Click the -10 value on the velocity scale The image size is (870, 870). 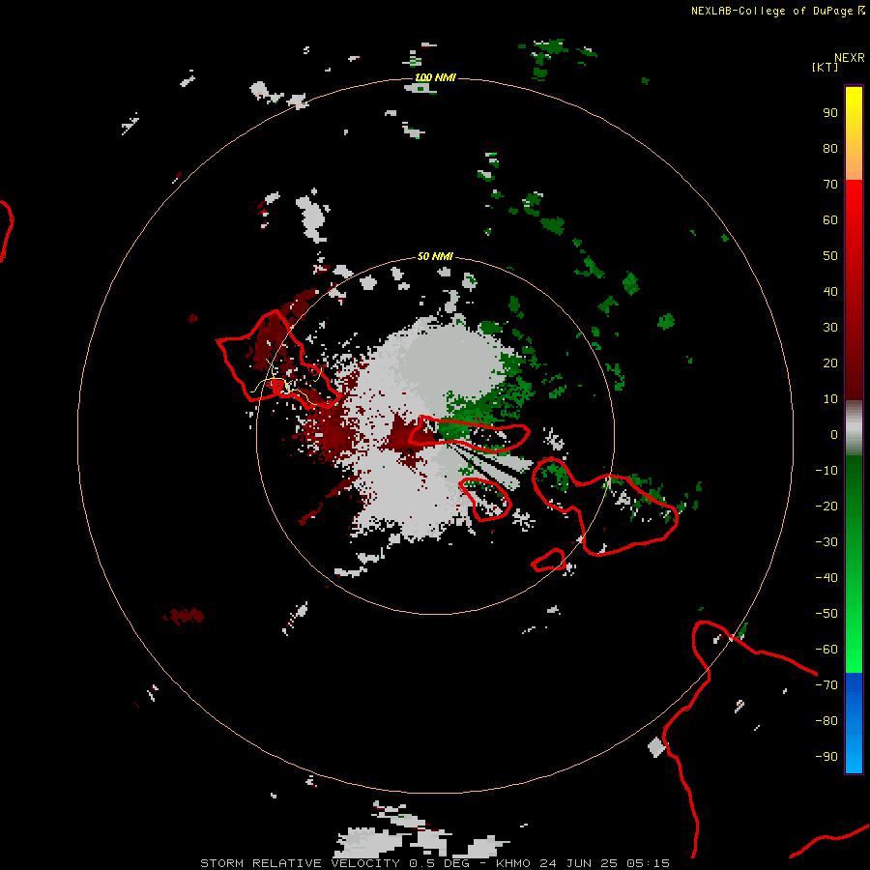(x=826, y=471)
